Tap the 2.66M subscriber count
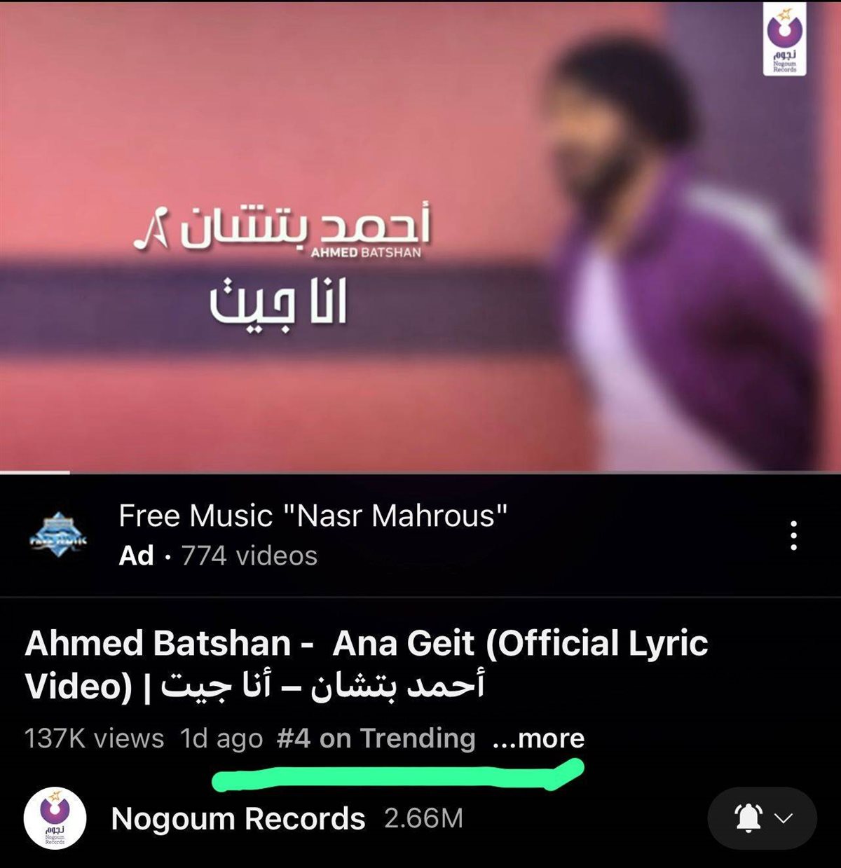This screenshot has width=841, height=868. click(x=423, y=818)
